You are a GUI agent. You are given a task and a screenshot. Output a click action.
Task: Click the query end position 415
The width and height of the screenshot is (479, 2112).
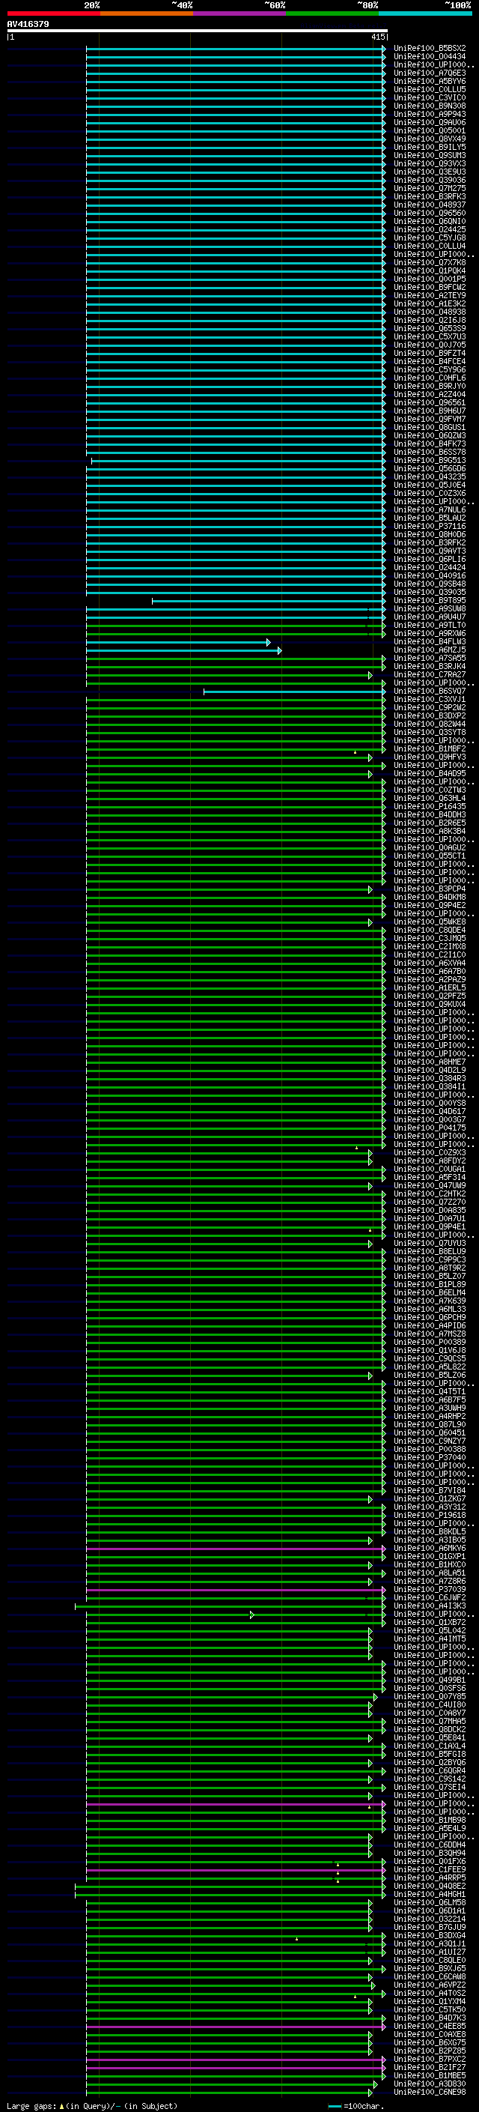pos(377,37)
